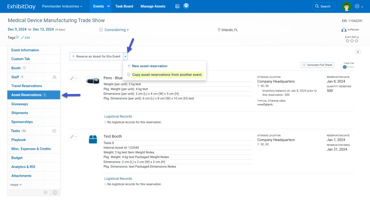Click the crown upgrade icon
Screen dimensions: 370x203
point(186,6)
